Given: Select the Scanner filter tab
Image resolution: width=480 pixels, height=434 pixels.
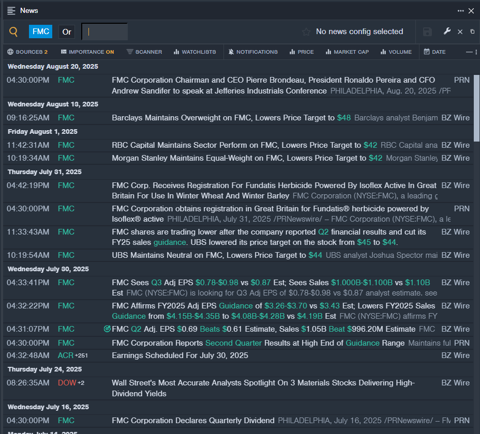Looking at the screenshot, I should click(x=144, y=52).
